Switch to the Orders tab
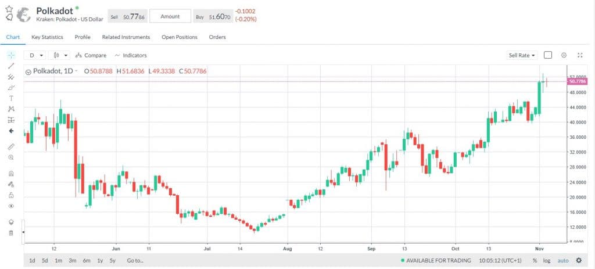Image resolution: width=595 pixels, height=269 pixels. click(217, 37)
